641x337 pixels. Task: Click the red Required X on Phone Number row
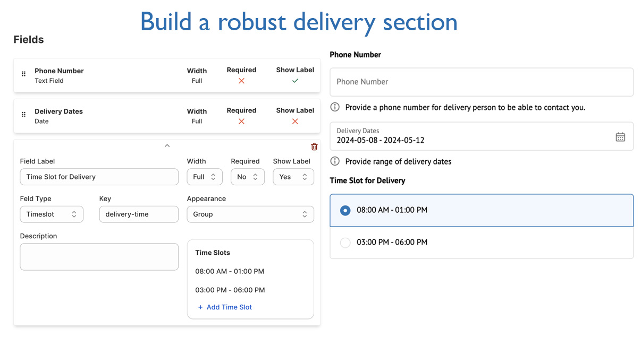(x=241, y=81)
